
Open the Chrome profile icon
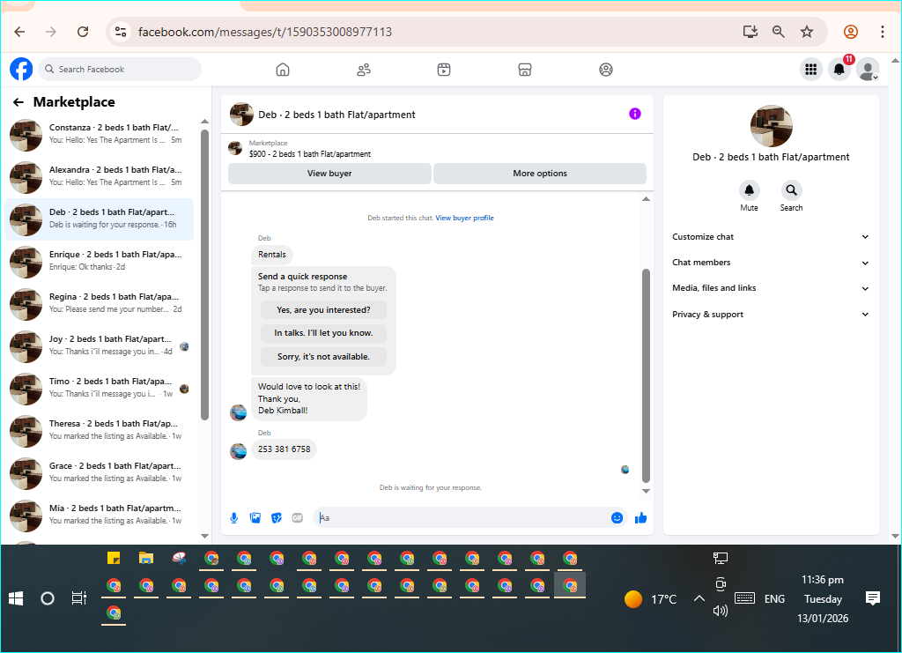851,32
